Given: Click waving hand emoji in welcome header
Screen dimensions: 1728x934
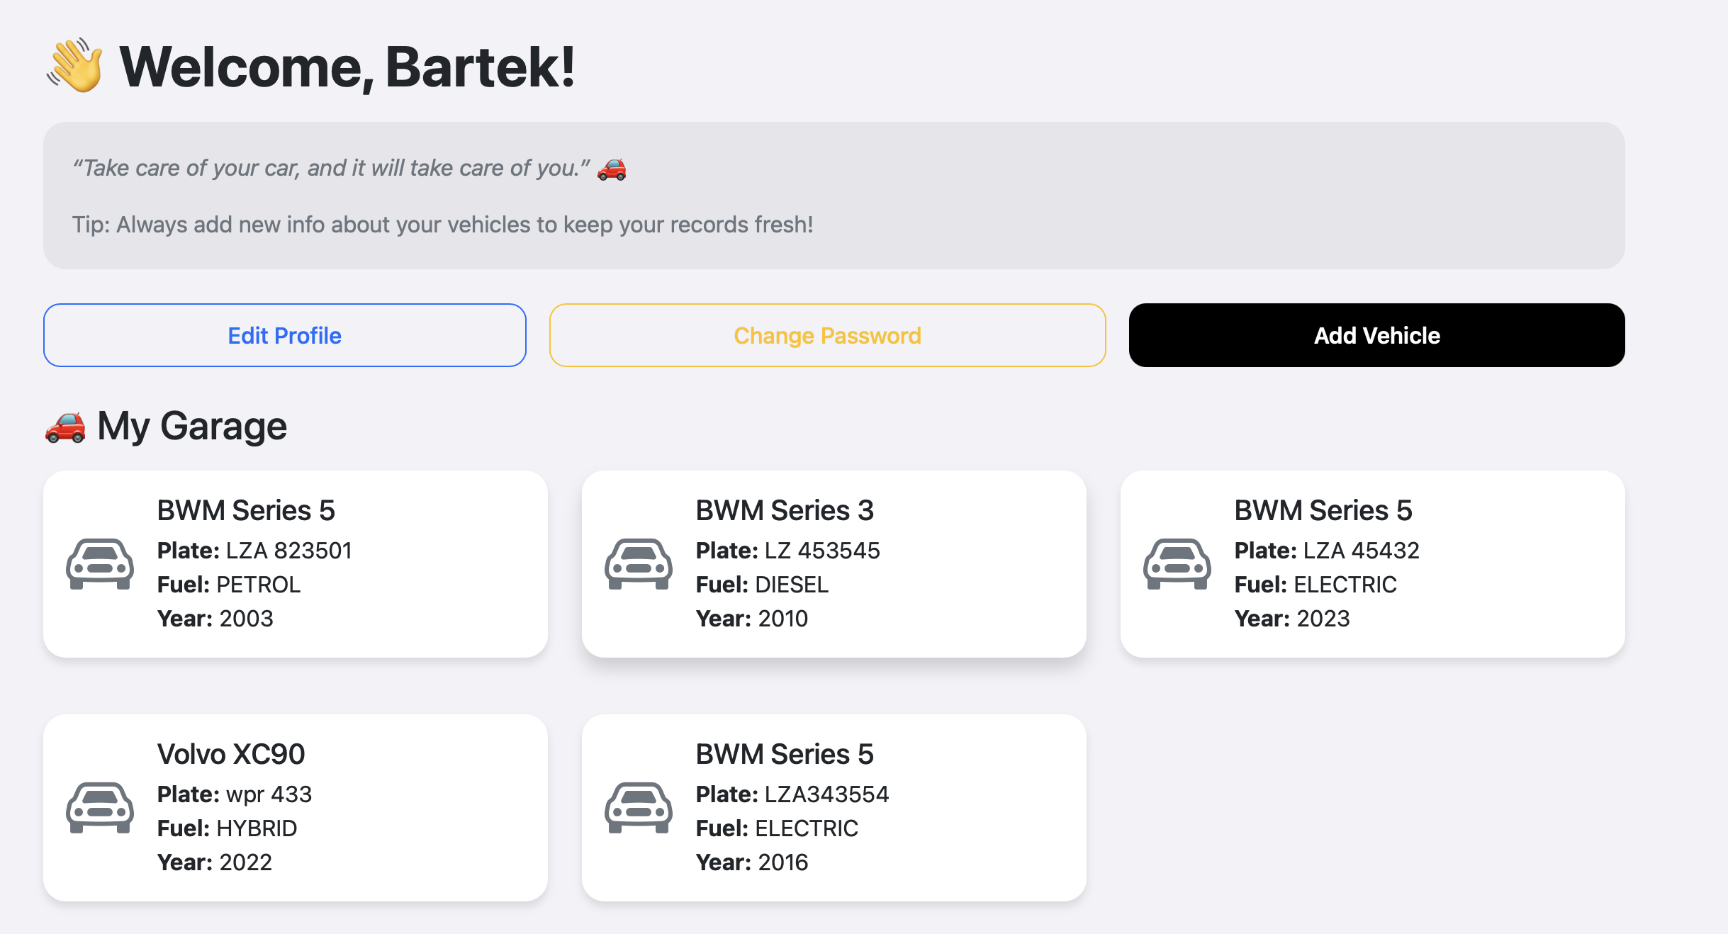Looking at the screenshot, I should [75, 65].
